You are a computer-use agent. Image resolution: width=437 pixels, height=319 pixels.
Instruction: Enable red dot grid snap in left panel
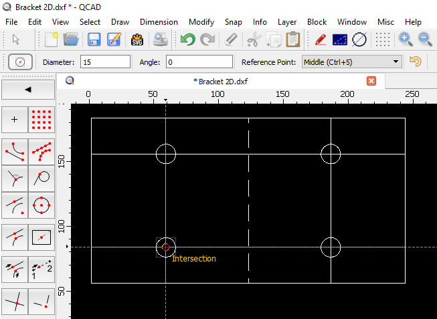[41, 120]
